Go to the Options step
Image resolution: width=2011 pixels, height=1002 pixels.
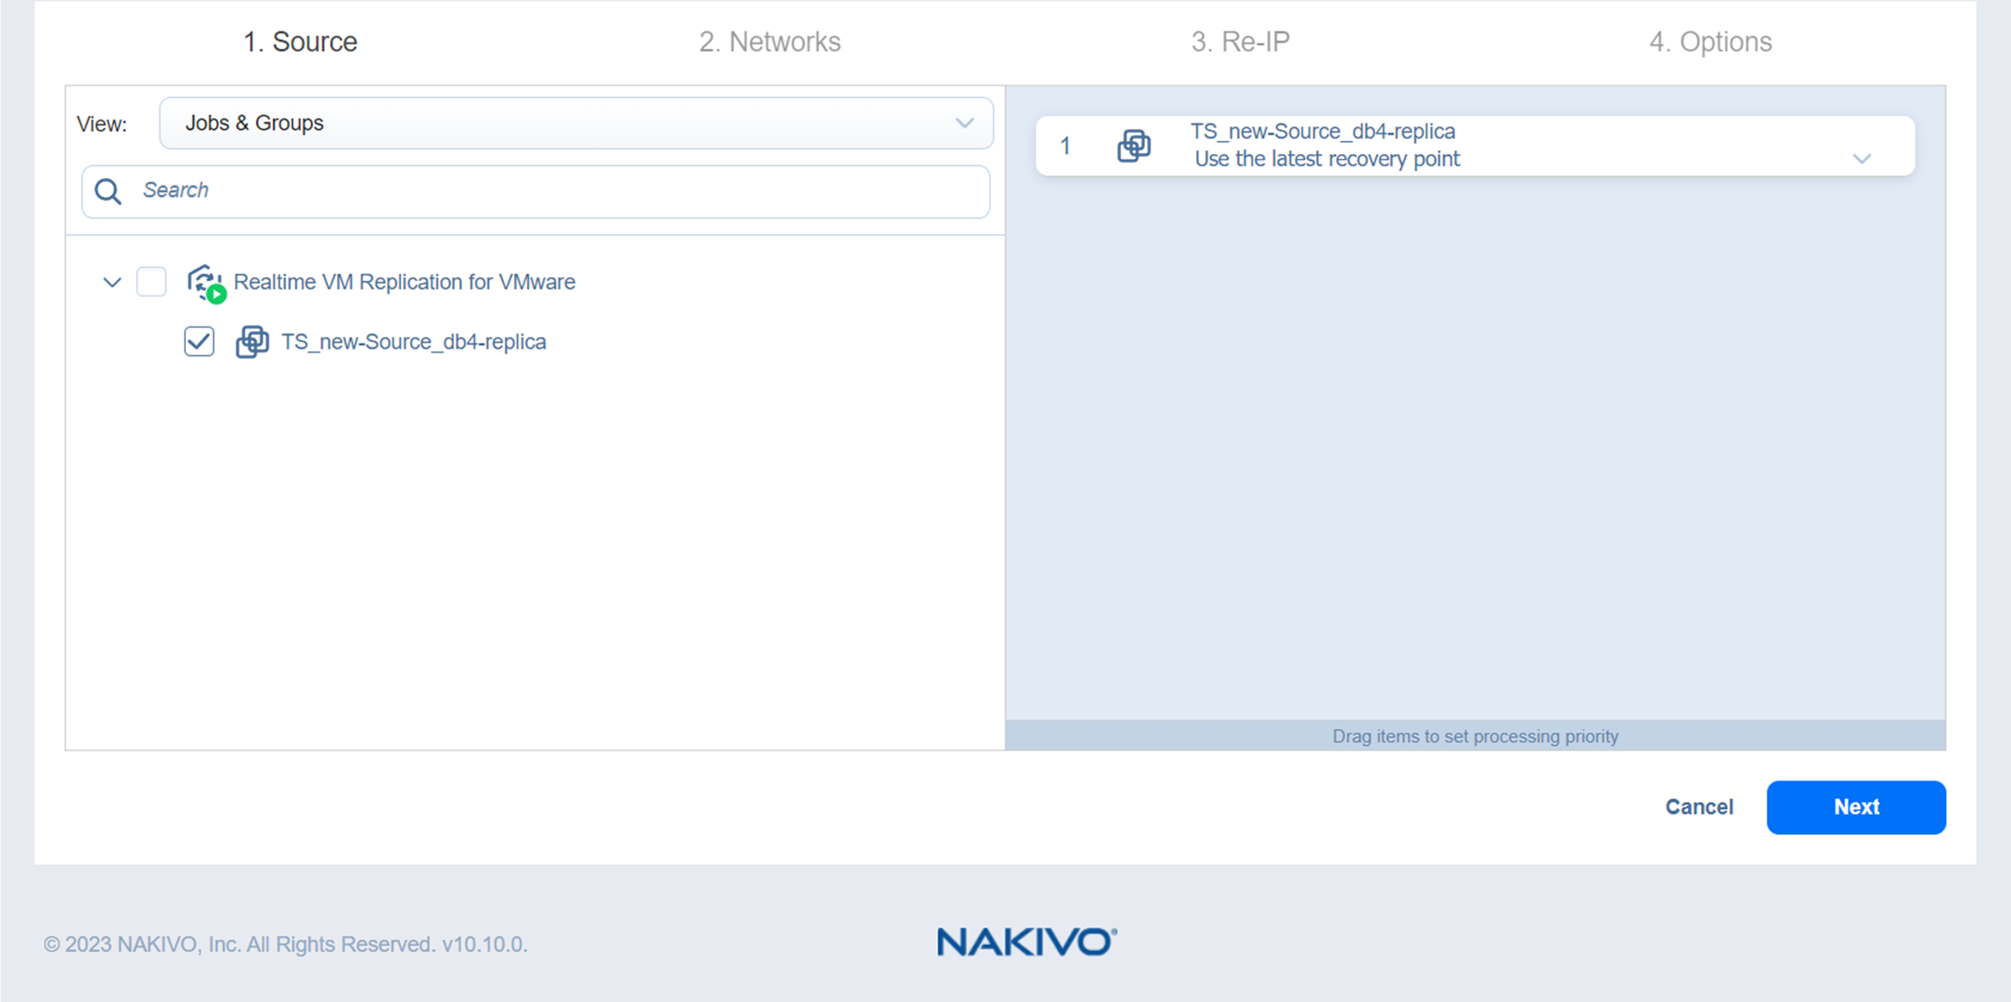click(x=1710, y=41)
